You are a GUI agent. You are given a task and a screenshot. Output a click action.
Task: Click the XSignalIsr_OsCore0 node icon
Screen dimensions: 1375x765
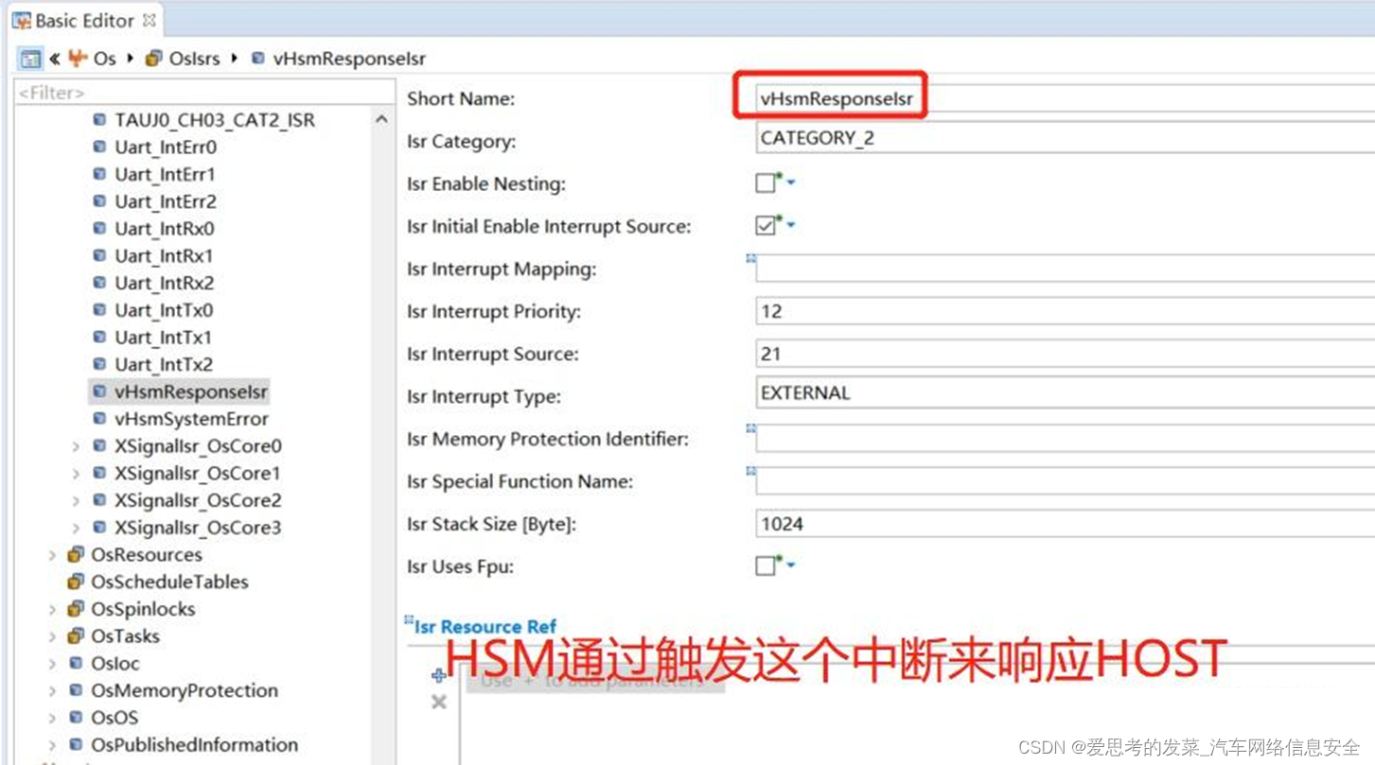(100, 446)
